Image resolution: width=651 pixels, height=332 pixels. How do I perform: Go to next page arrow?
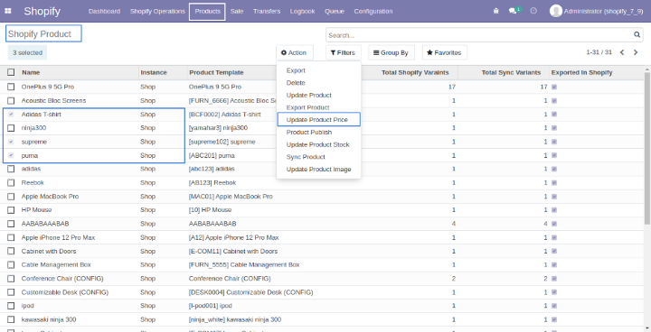[636, 52]
